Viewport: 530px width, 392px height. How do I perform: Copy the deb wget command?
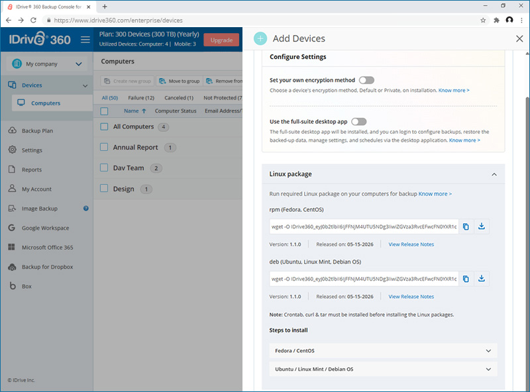point(466,279)
